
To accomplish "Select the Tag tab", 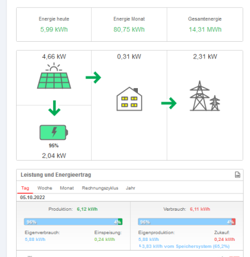I will (x=25, y=188).
